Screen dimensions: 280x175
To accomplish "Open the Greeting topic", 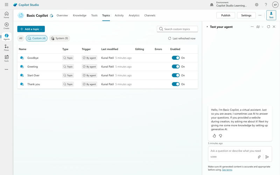I will click(33, 66).
